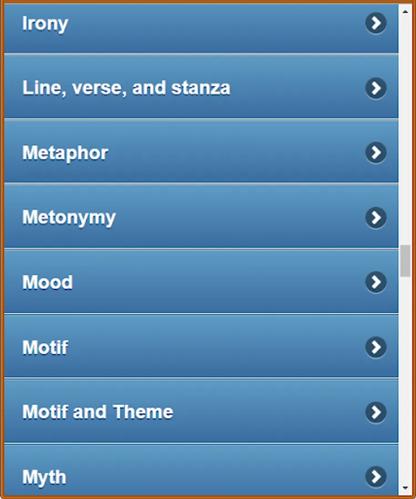The width and height of the screenshot is (416, 499).
Task: Click the scrollbar up arrow
Action: point(405,12)
